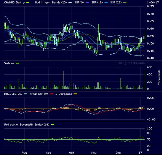Image resolution: width=162 pixels, height=155 pixels.
Task: Click the 0.05 MACD axis label
Action: [x=150, y=98]
